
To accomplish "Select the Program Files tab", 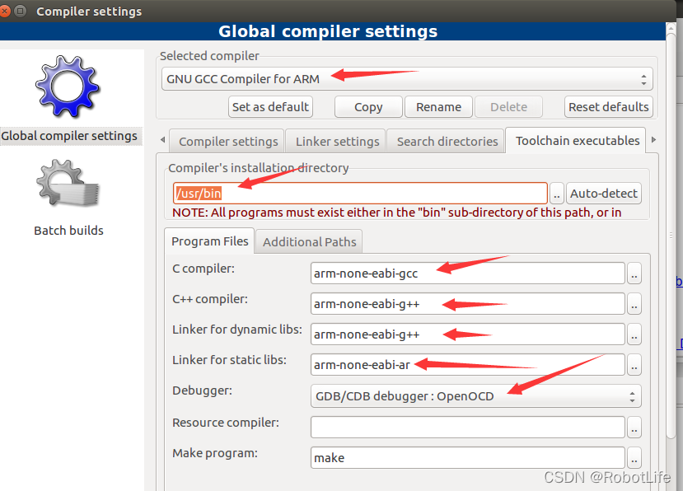I will [x=209, y=241].
